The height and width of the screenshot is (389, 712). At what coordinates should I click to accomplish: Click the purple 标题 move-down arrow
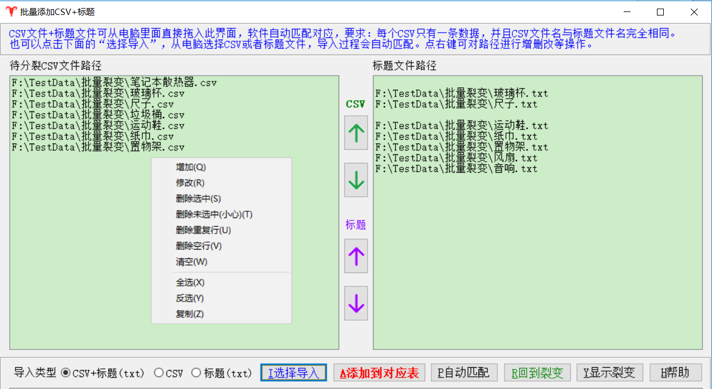356,303
